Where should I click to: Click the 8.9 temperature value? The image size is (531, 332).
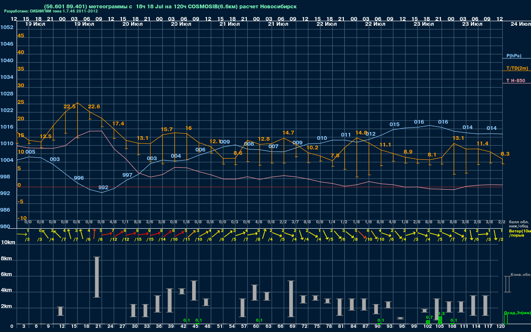pyautogui.click(x=408, y=152)
